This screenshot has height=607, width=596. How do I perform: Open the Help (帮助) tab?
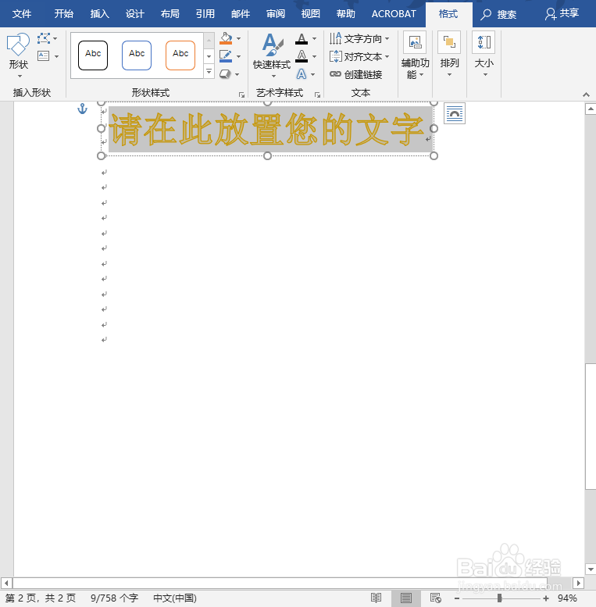tap(345, 14)
